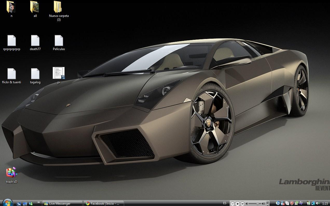Open the battery power tray icon
The height and width of the screenshot is (206, 330).
coord(308,203)
